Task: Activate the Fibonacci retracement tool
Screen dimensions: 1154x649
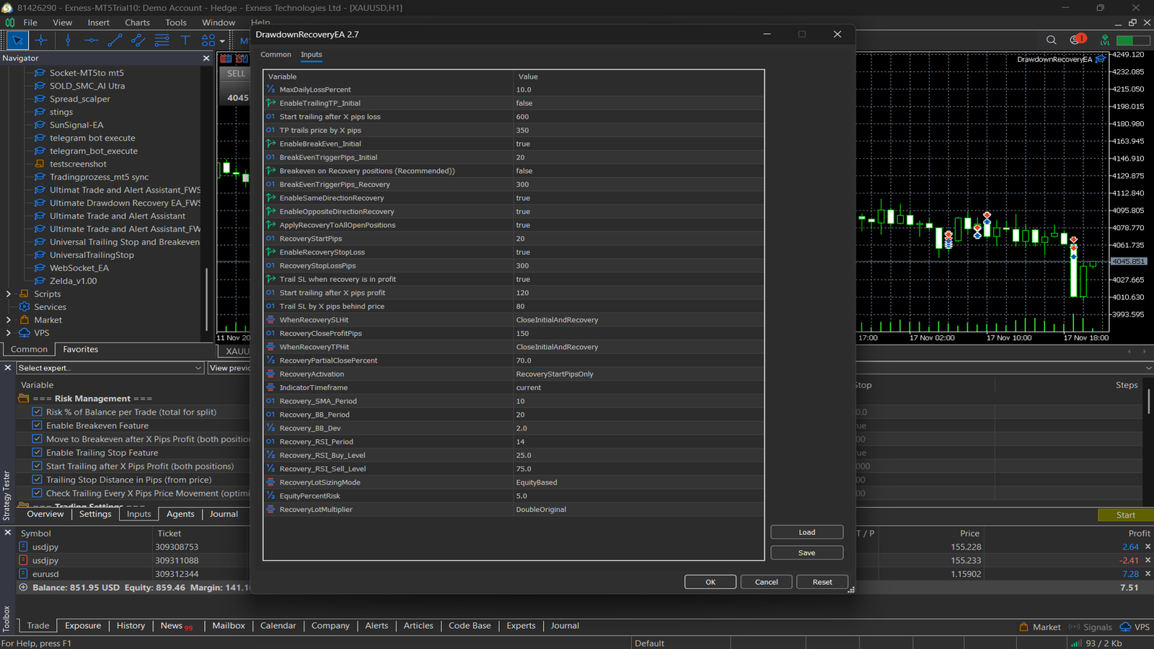Action: pyautogui.click(x=162, y=40)
